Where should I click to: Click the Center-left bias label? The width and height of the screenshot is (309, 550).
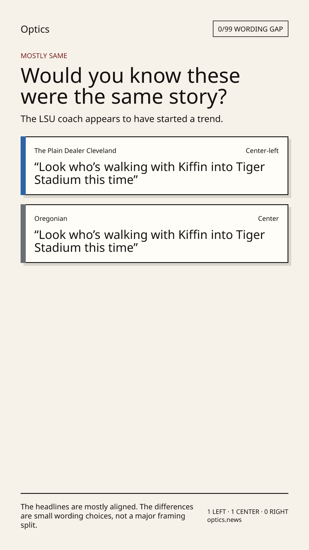coord(262,151)
